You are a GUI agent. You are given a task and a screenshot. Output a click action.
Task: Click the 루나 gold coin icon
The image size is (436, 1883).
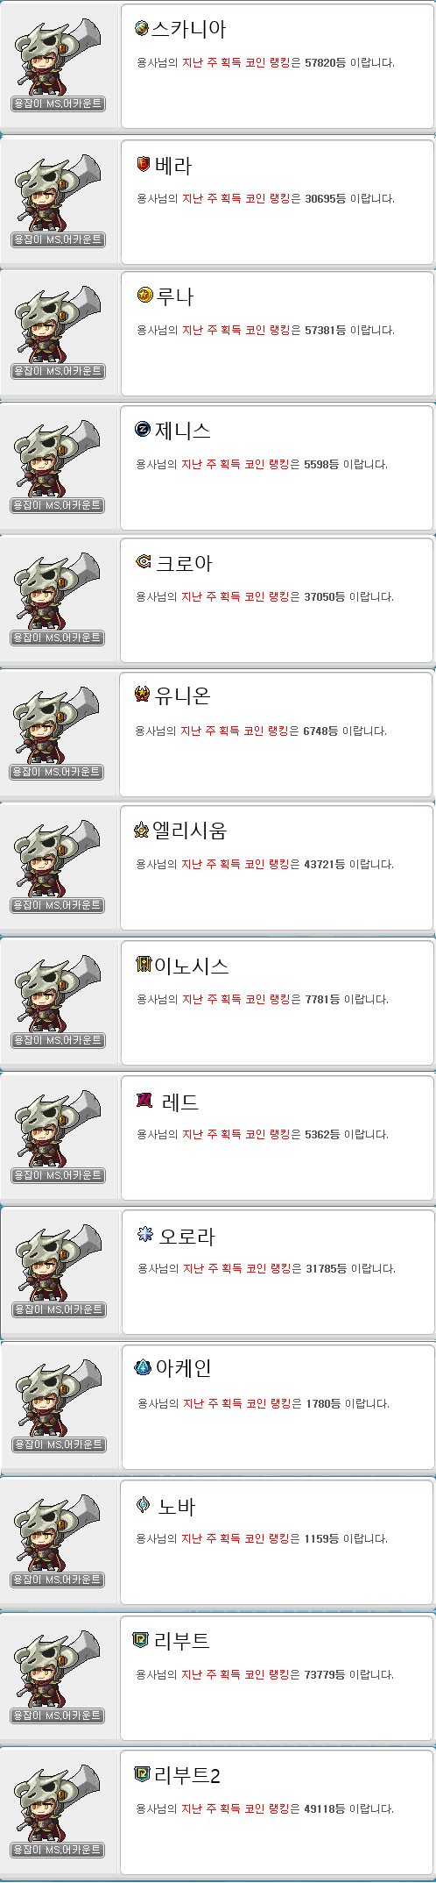pos(144,295)
